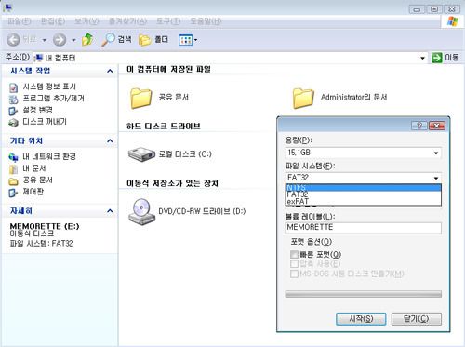Select 로컬 디스크 (C:) drive icon
Viewport: 465px width, 347px height.
point(141,154)
